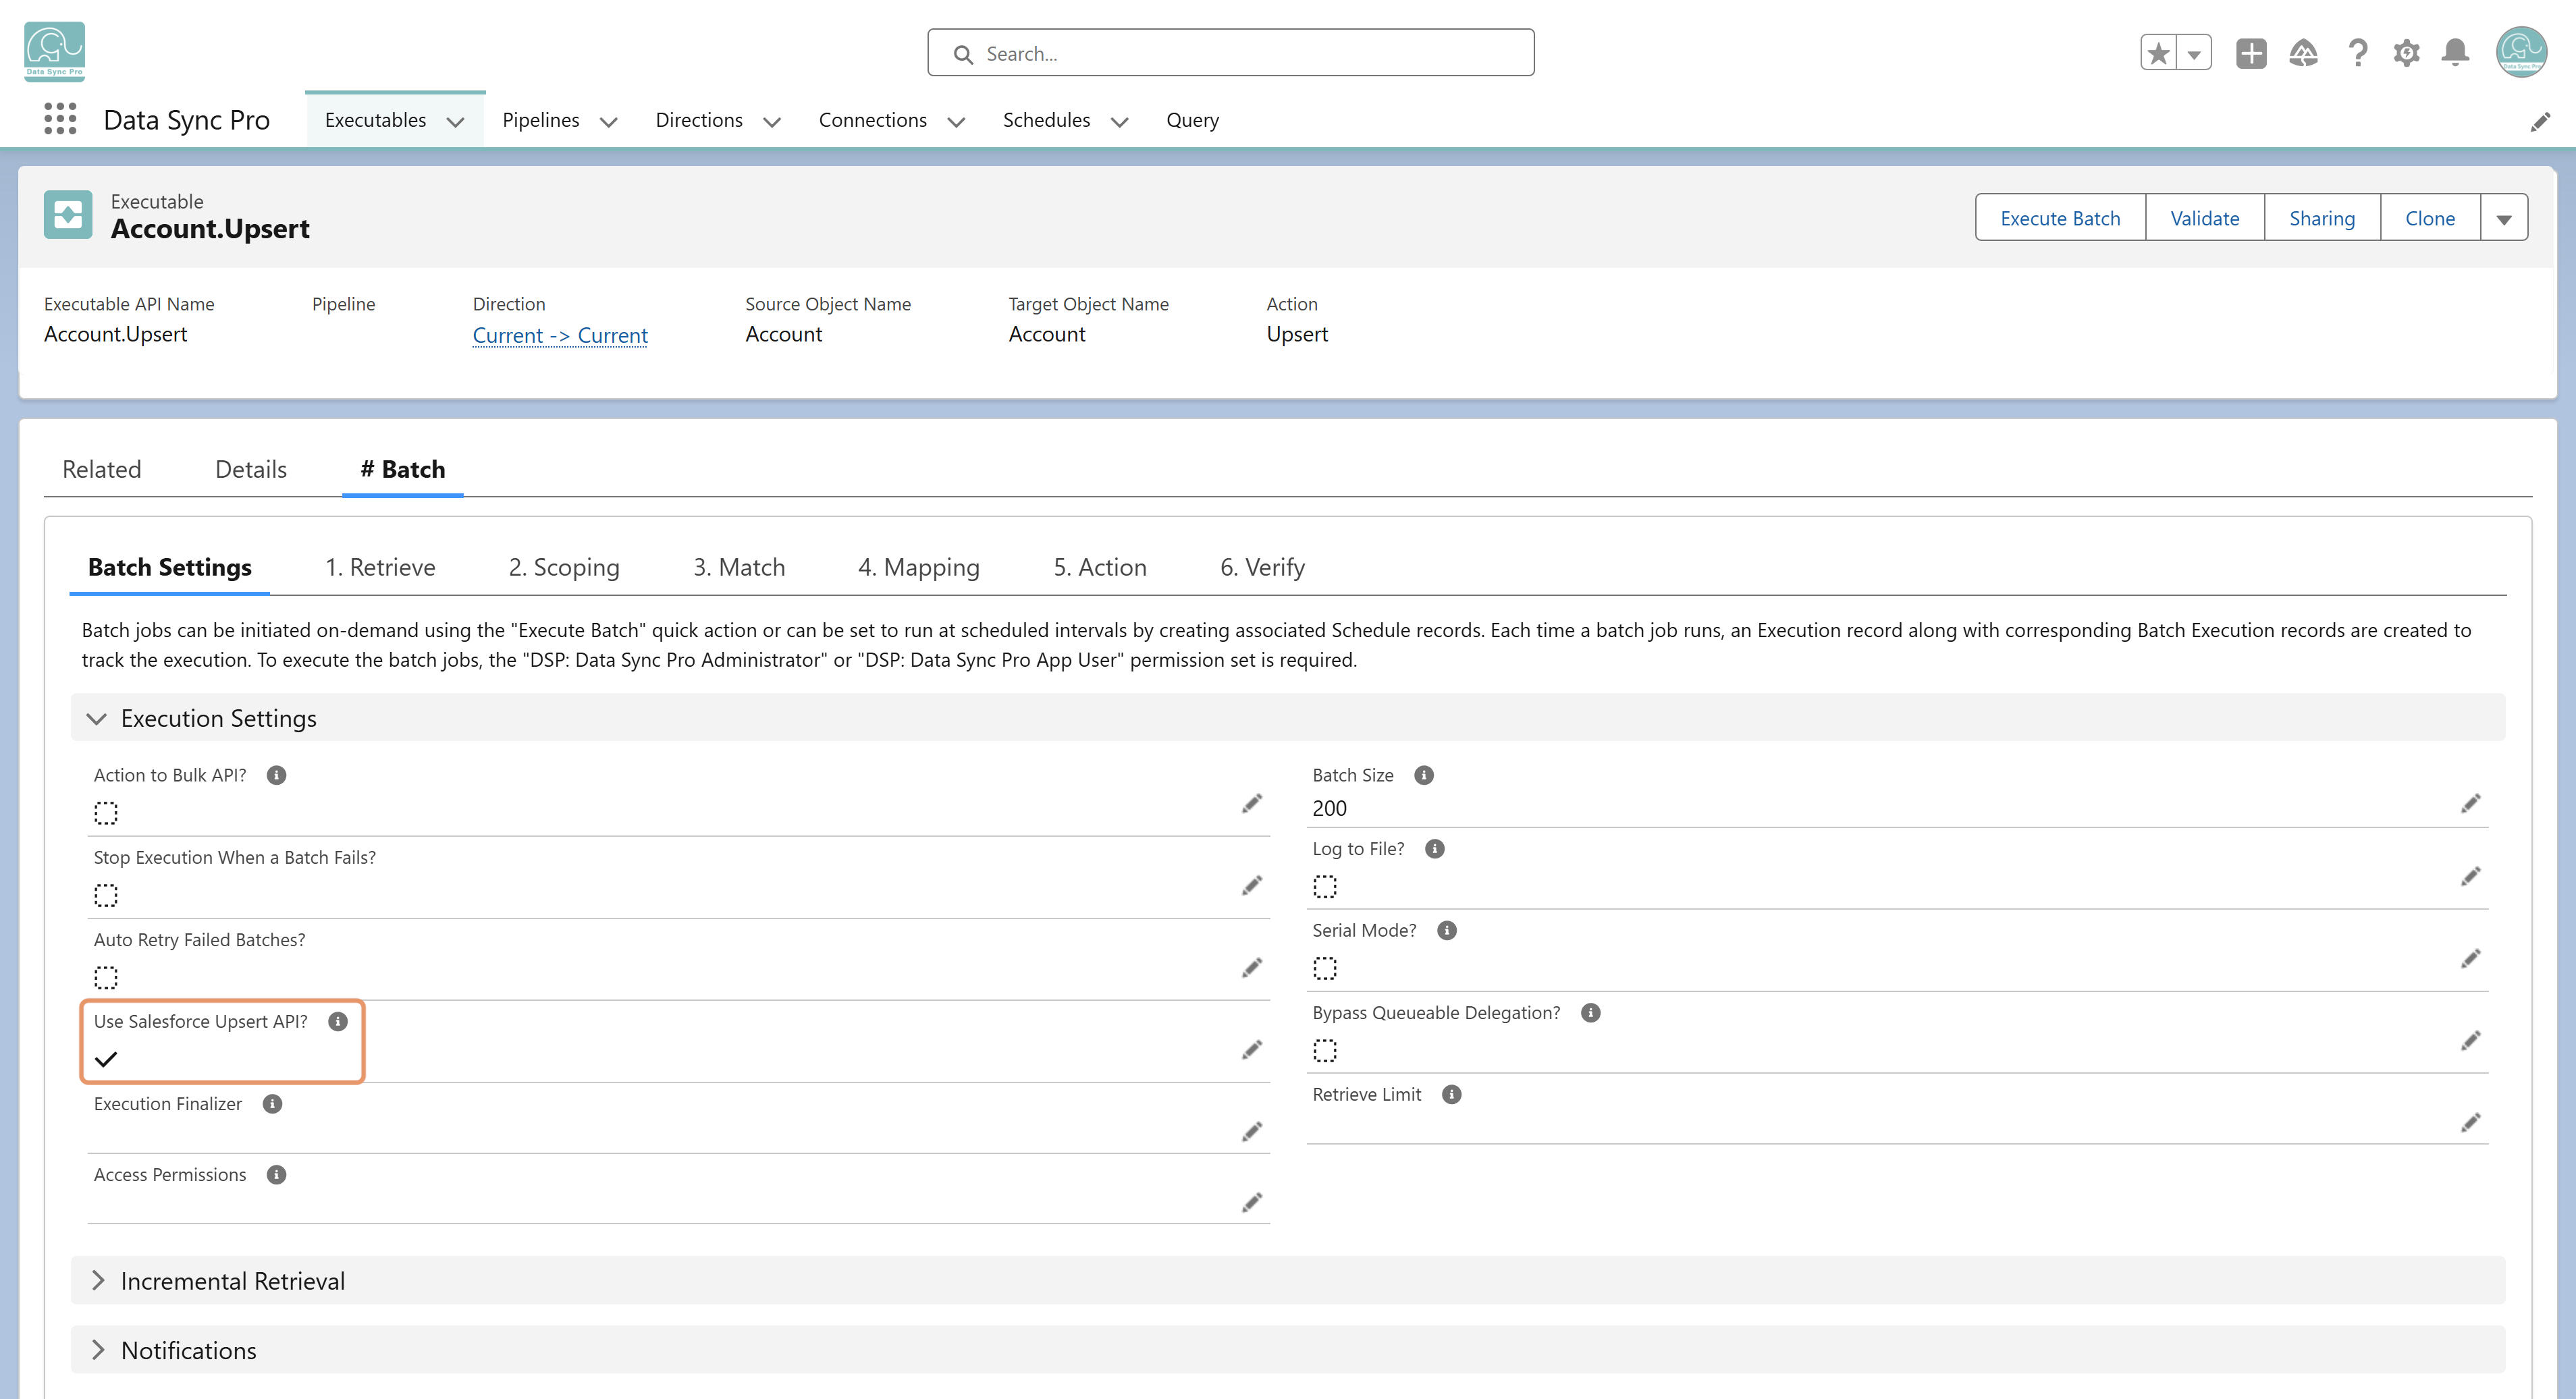Toggle Action to Bulk API checkbox
Viewport: 2576px width, 1399px height.
106,813
